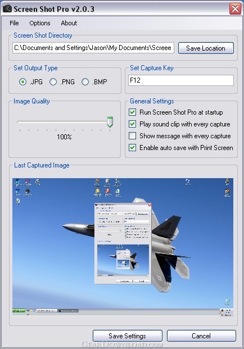Click the camera icon in title bar

tap(7, 8)
